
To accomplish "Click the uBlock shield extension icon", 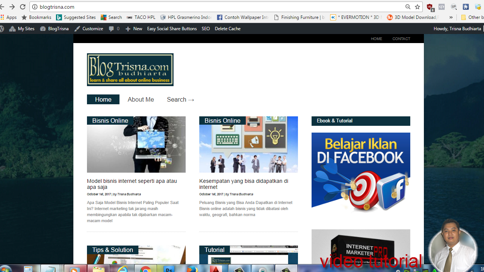I will [x=430, y=7].
